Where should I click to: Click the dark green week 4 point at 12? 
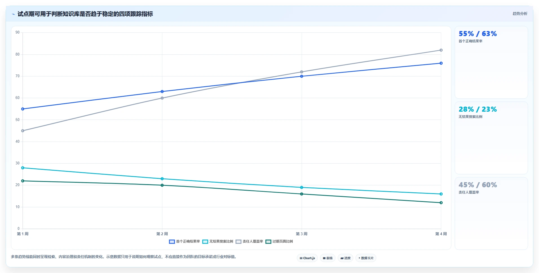pyautogui.click(x=441, y=203)
